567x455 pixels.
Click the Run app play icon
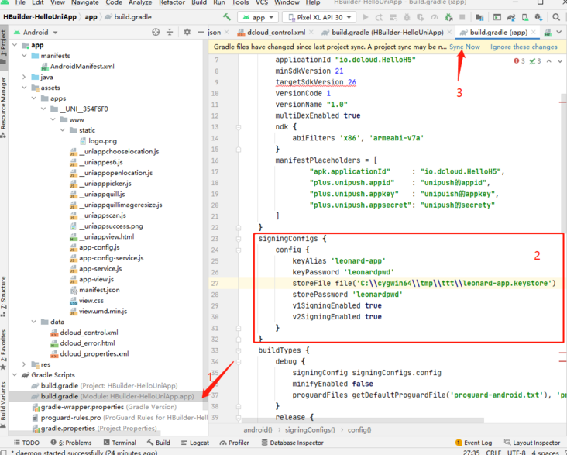[366, 17]
